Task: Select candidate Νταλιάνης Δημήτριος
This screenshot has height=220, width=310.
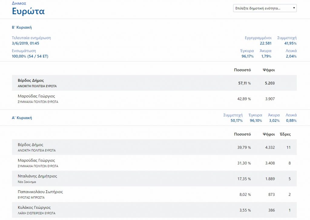Action: coord(37,176)
